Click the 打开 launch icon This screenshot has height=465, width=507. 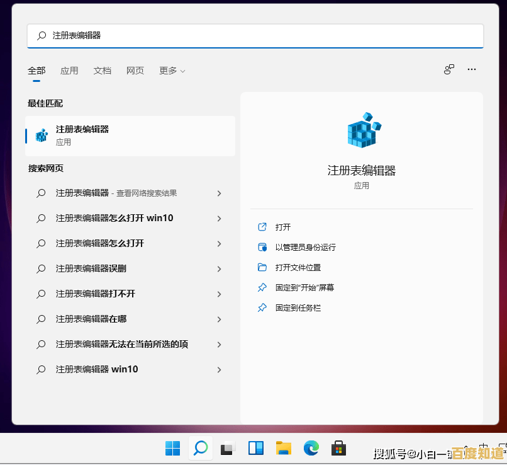262,227
